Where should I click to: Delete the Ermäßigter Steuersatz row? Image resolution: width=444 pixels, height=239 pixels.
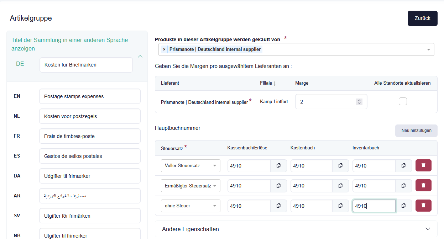point(423,186)
